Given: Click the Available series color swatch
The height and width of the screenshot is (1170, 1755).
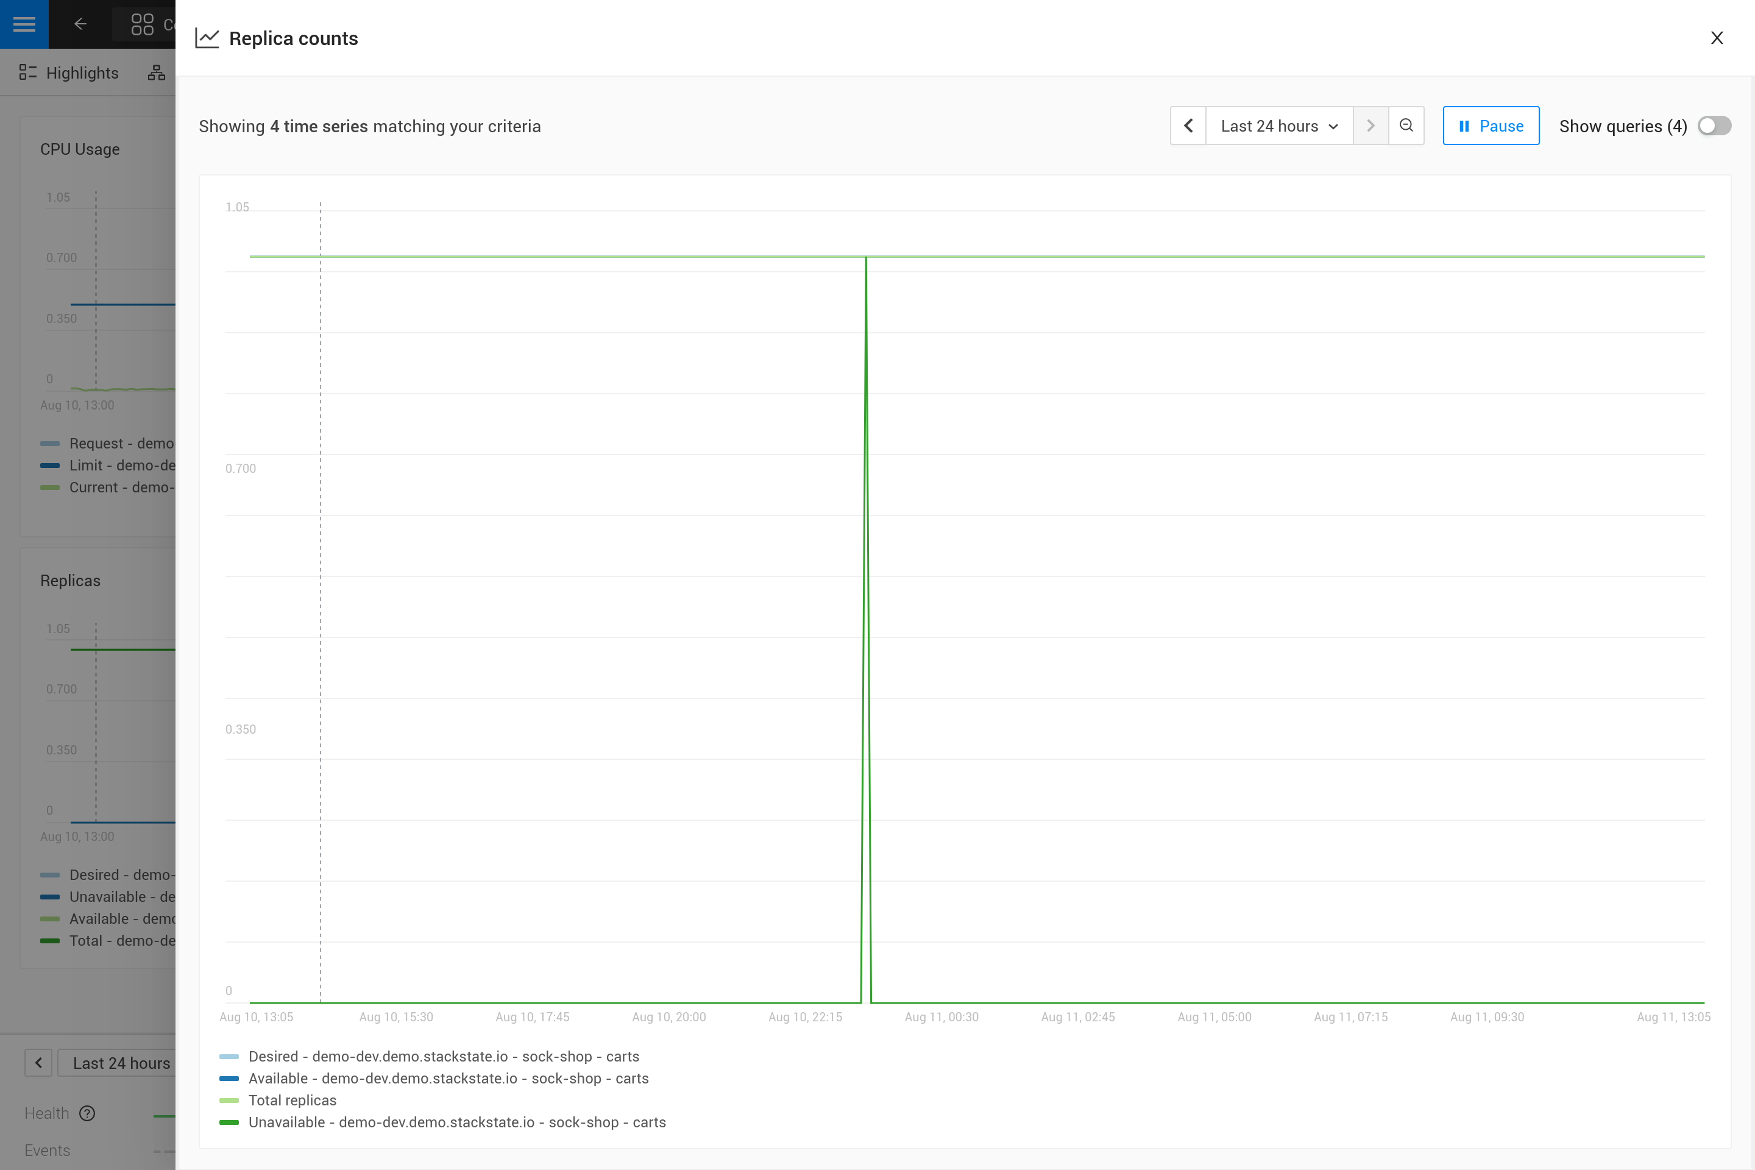Looking at the screenshot, I should (x=229, y=1078).
